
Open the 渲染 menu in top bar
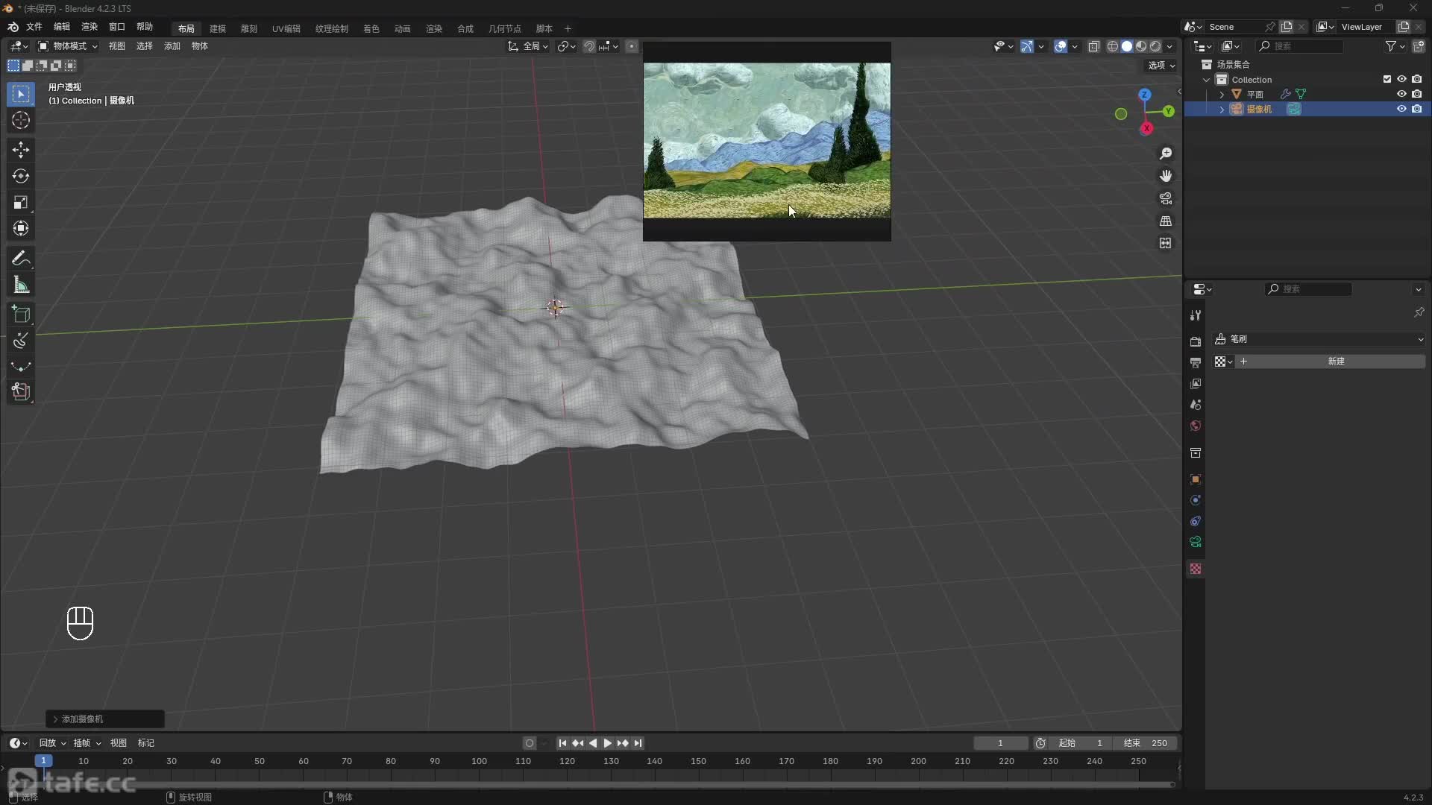pyautogui.click(x=89, y=27)
